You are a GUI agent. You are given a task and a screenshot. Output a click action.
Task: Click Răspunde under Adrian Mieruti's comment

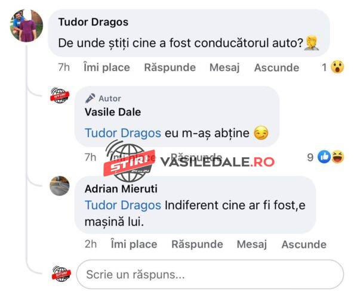pyautogui.click(x=197, y=244)
